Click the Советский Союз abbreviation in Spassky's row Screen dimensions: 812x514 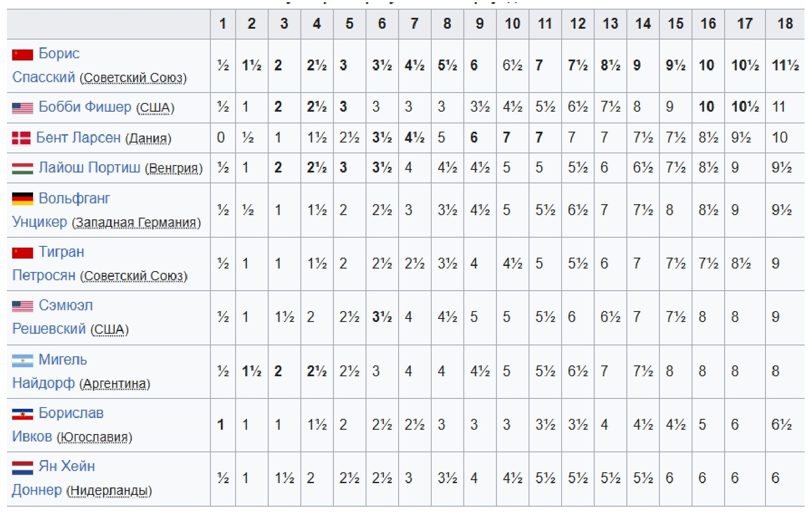133,78
